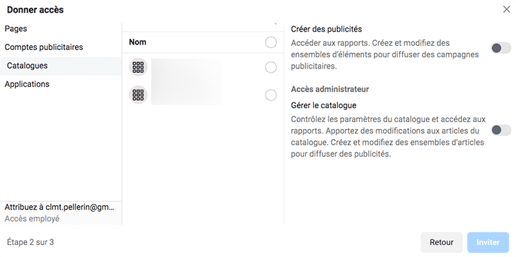
Task: Click the first catalogue's blurred name
Action: click(x=187, y=70)
